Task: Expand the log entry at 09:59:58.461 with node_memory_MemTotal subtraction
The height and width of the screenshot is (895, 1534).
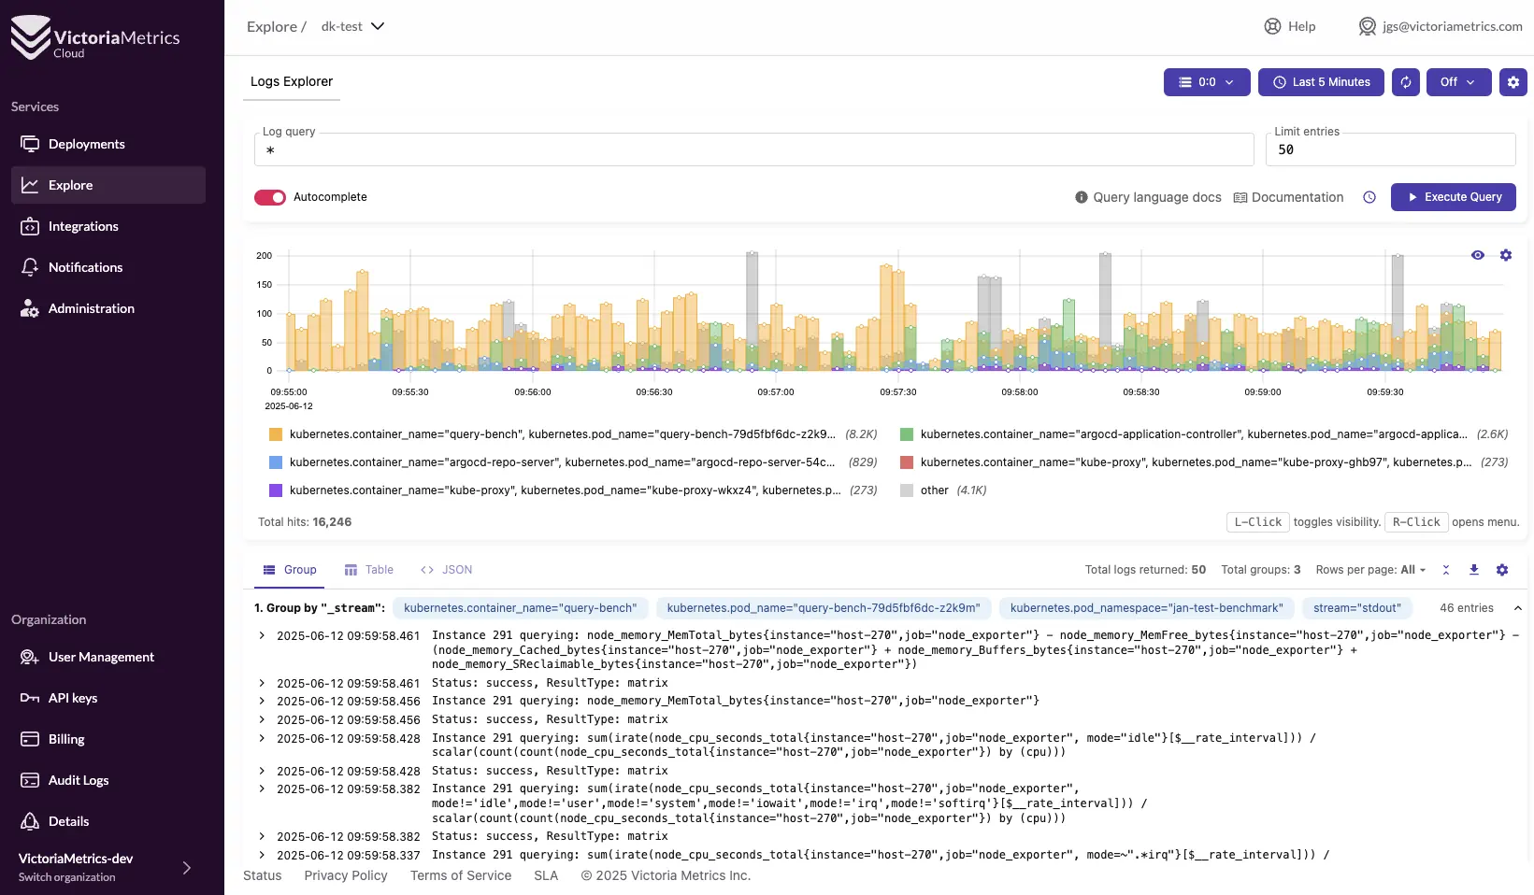Action: pos(262,635)
